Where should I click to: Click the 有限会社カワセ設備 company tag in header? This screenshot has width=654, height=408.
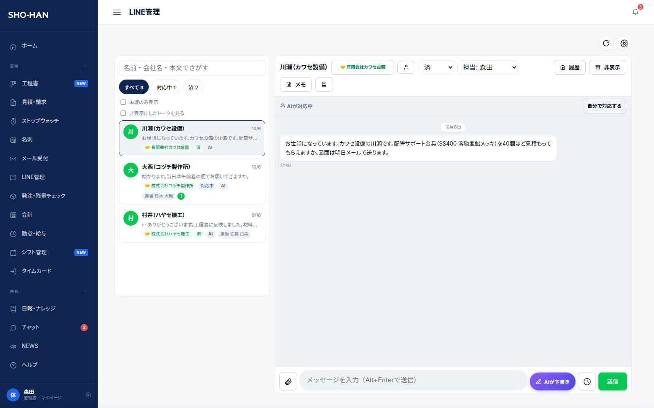pos(363,67)
